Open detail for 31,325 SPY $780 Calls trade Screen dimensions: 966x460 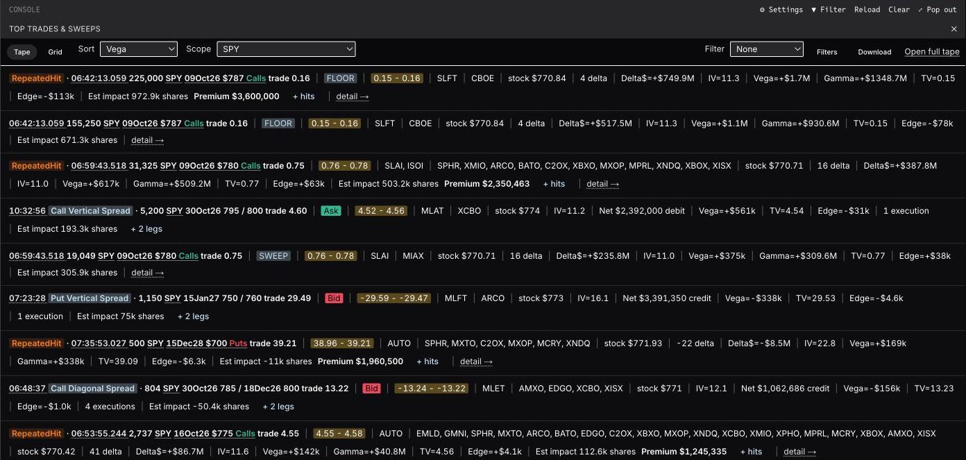click(x=602, y=184)
